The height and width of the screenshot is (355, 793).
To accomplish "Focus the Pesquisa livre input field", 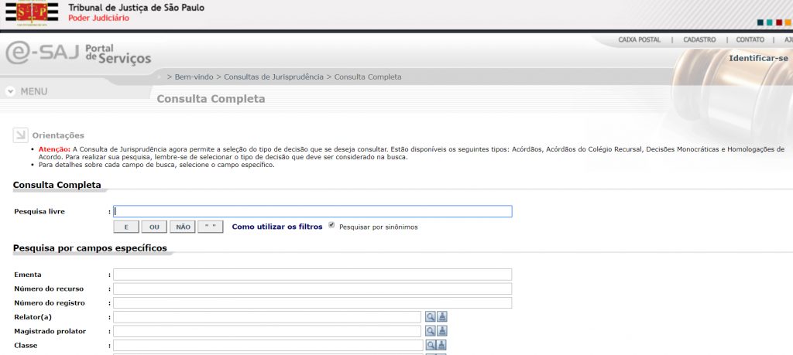I will coord(313,211).
